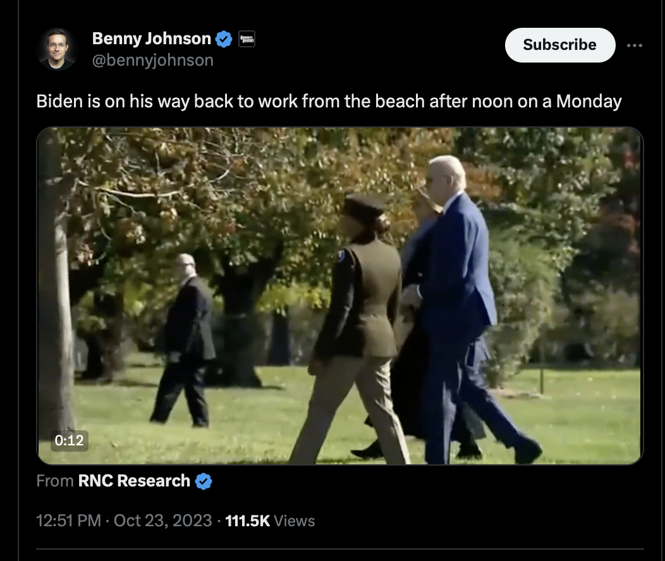Click the word From before RNC Research
Viewport: 665px width, 561px height.
click(55, 481)
